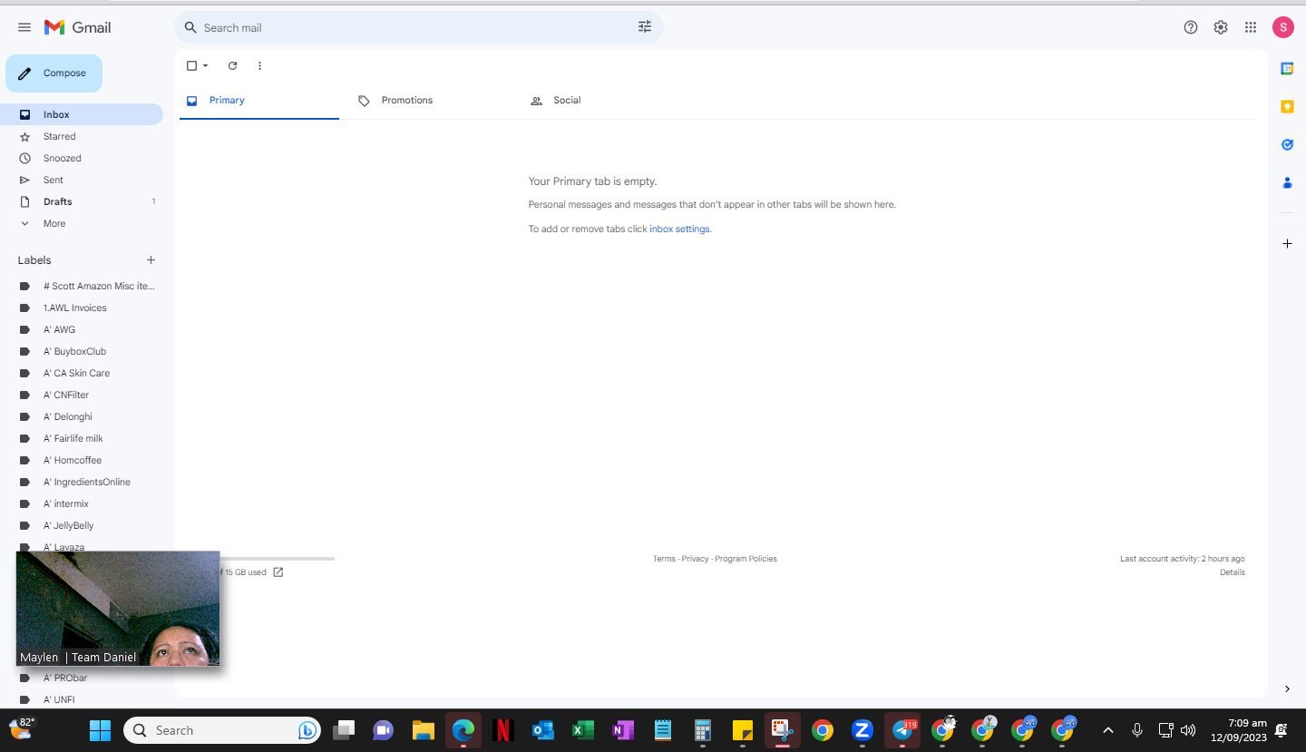This screenshot has height=752, width=1306.
Task: Open Microsoft Edge from the taskbar
Action: coord(463,730)
